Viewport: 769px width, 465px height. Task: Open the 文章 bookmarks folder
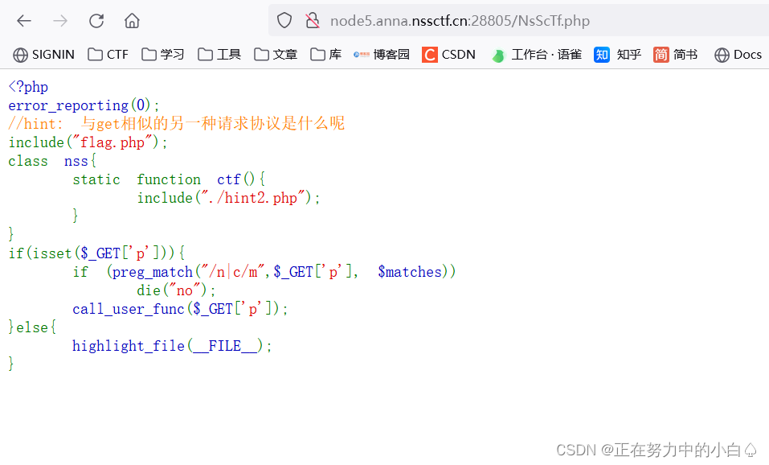[x=275, y=55]
